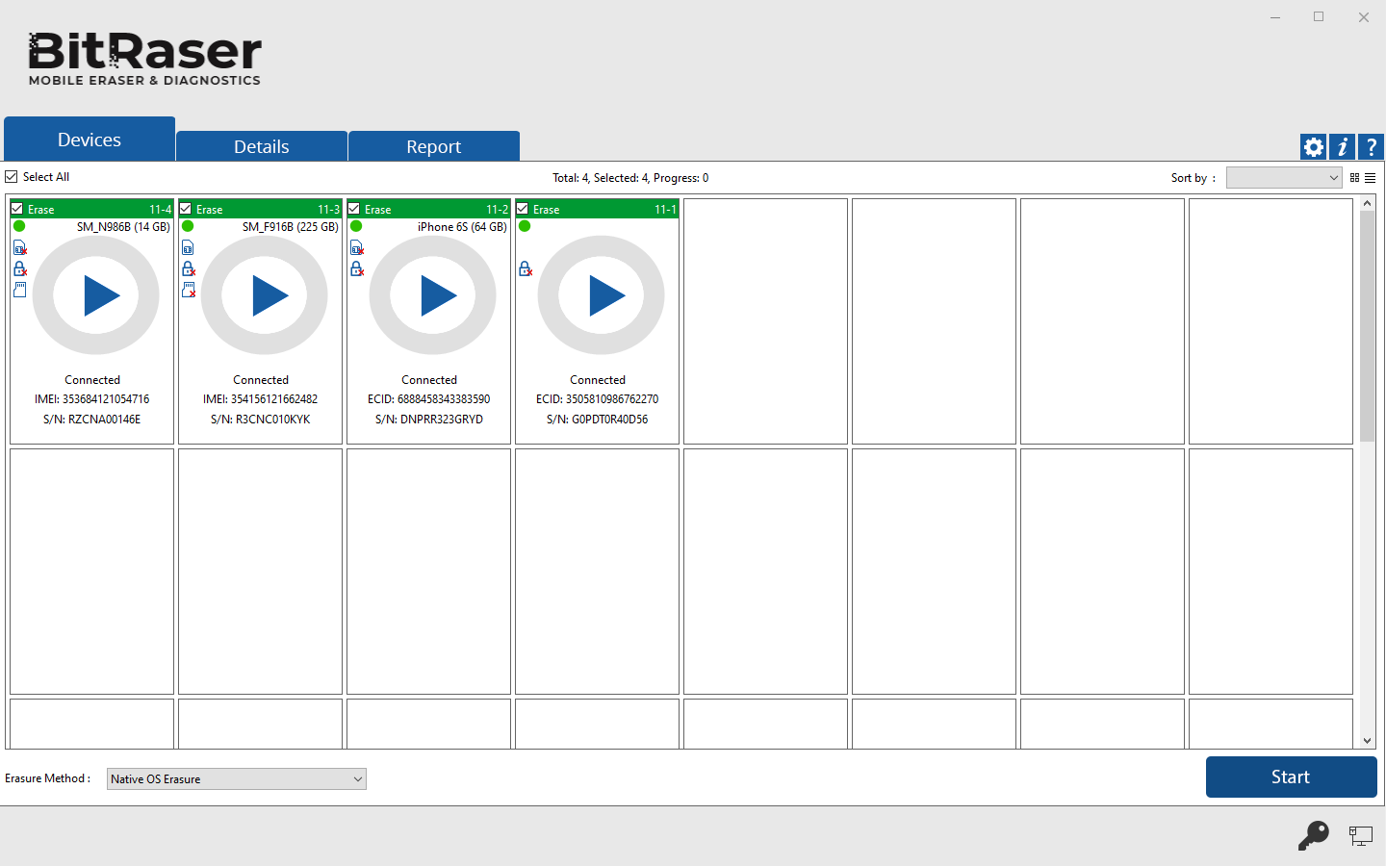Uncheck Erase checkbox for device 11-1

[523, 209]
